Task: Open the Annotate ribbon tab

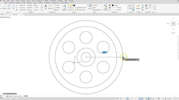Action: (11, 3)
